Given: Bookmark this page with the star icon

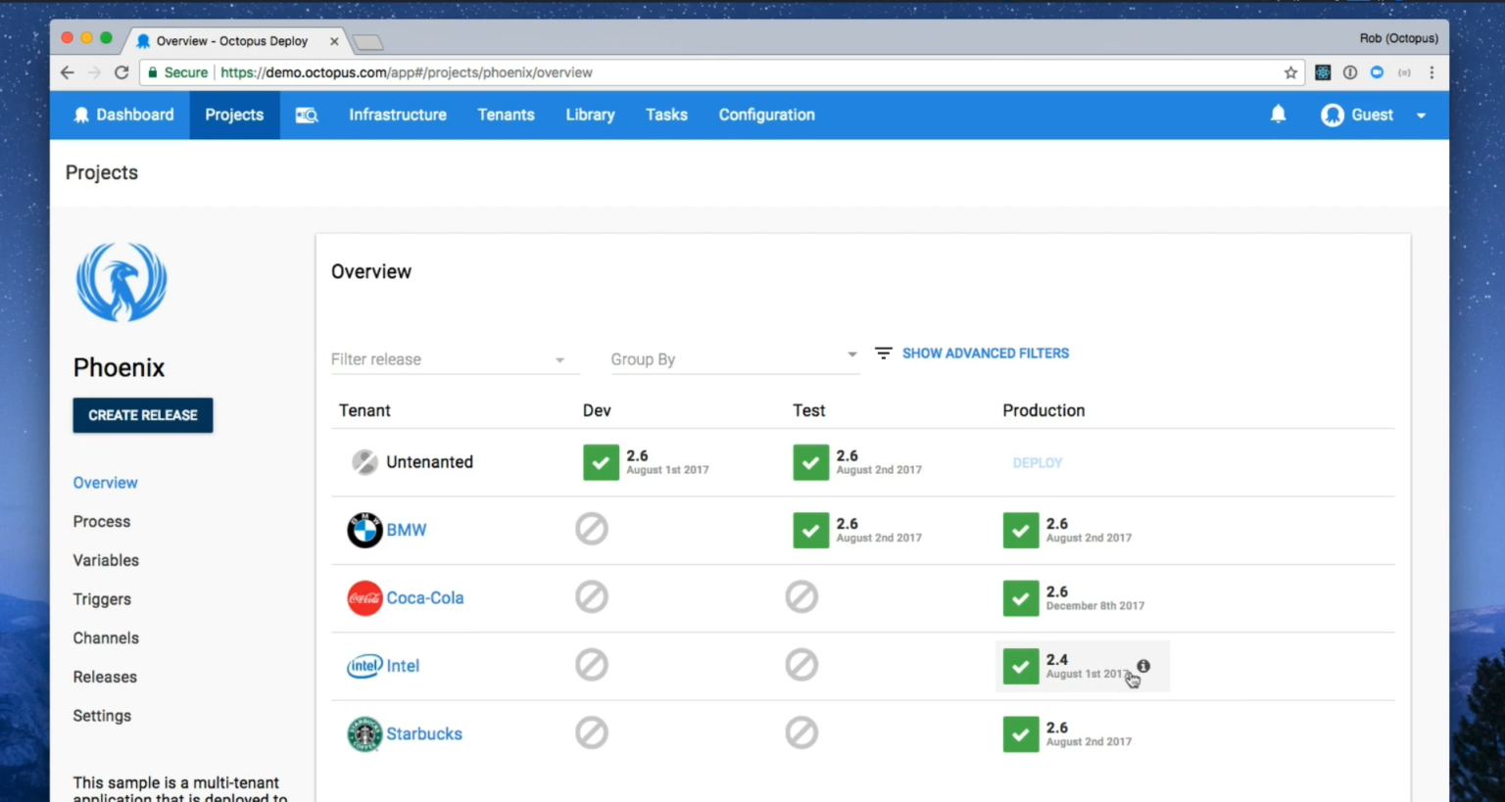Looking at the screenshot, I should [x=1290, y=72].
